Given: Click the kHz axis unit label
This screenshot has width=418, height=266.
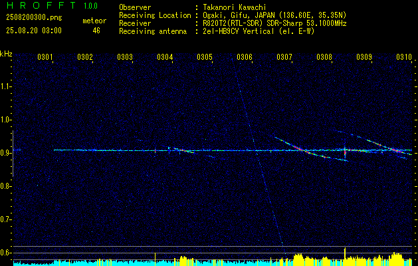Looking at the screenshot, I should (6, 54).
